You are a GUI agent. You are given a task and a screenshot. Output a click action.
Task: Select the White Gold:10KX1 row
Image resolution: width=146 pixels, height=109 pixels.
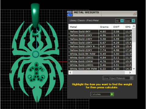coord(100,58)
